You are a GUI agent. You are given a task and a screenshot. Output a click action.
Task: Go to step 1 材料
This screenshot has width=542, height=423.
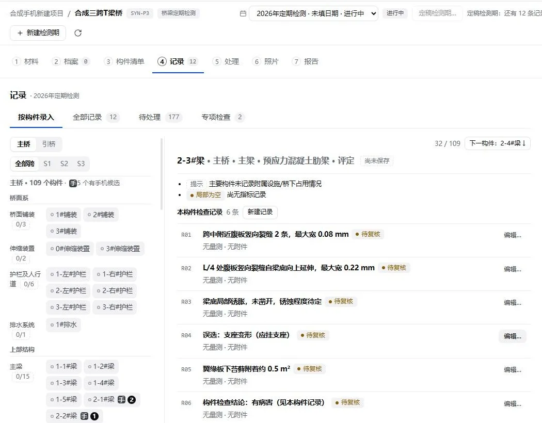tap(25, 61)
